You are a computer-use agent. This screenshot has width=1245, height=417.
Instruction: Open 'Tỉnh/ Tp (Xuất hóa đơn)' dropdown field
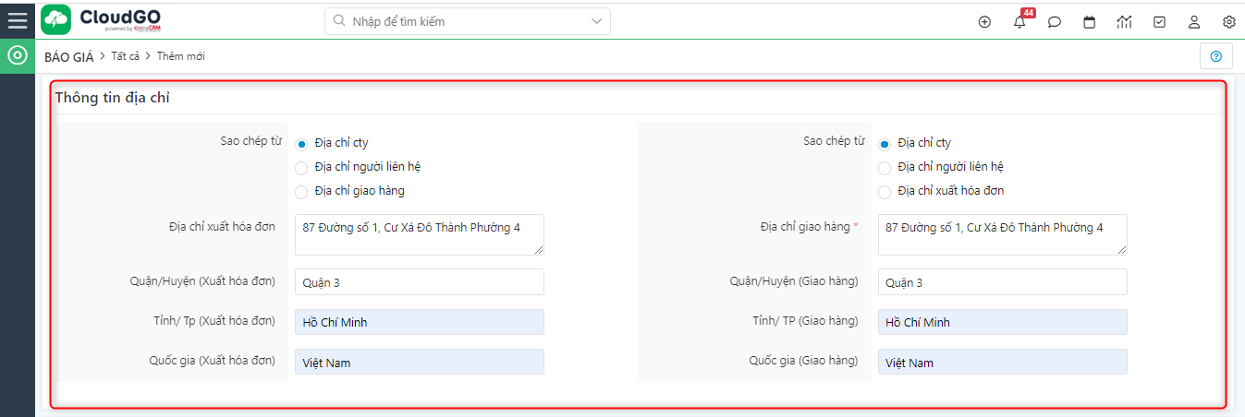pos(420,322)
